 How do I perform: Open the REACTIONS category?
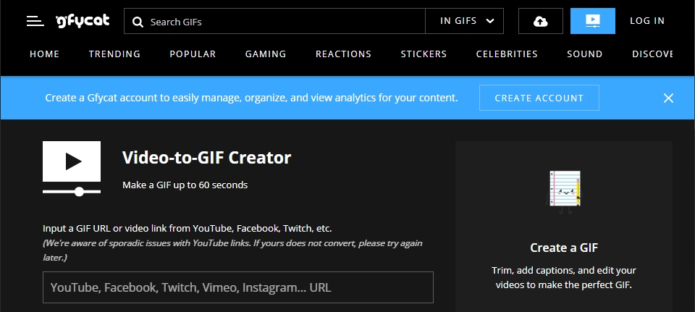point(343,54)
